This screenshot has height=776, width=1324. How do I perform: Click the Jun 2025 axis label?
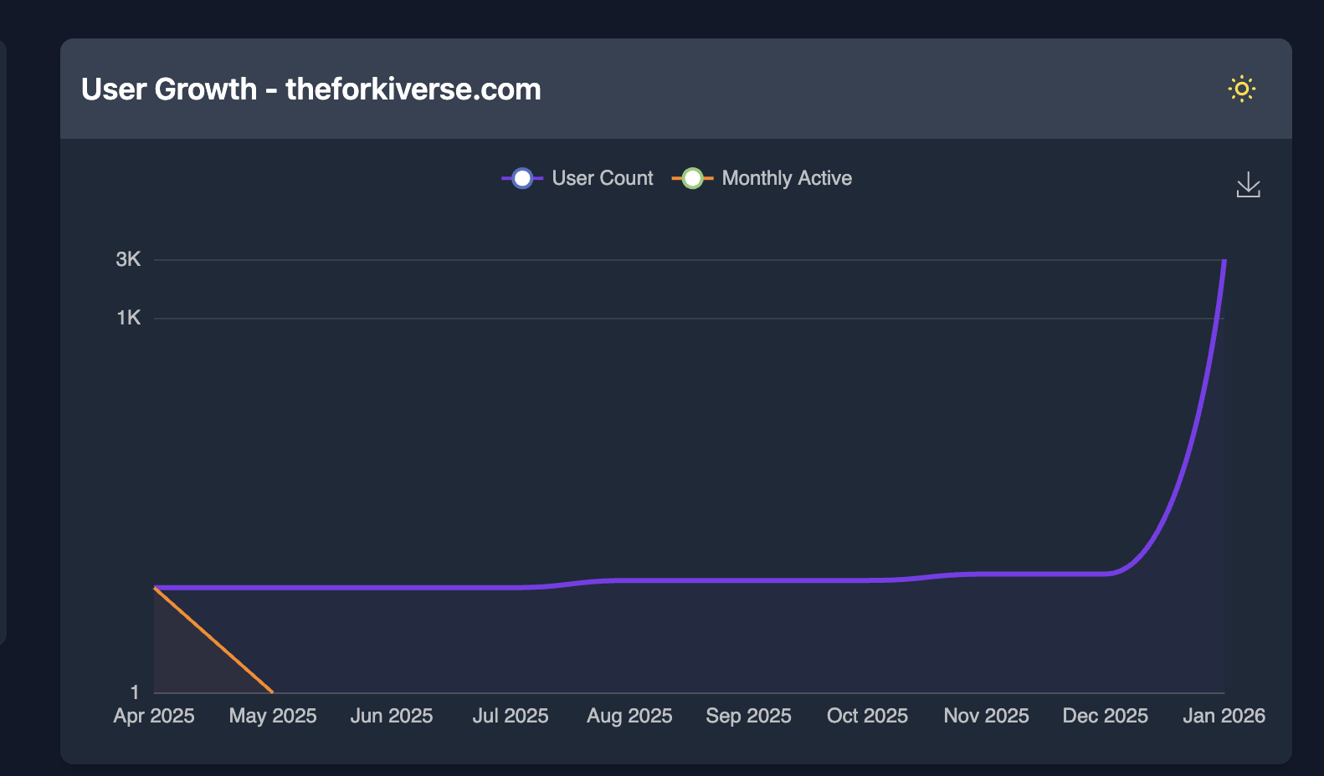pyautogui.click(x=392, y=716)
